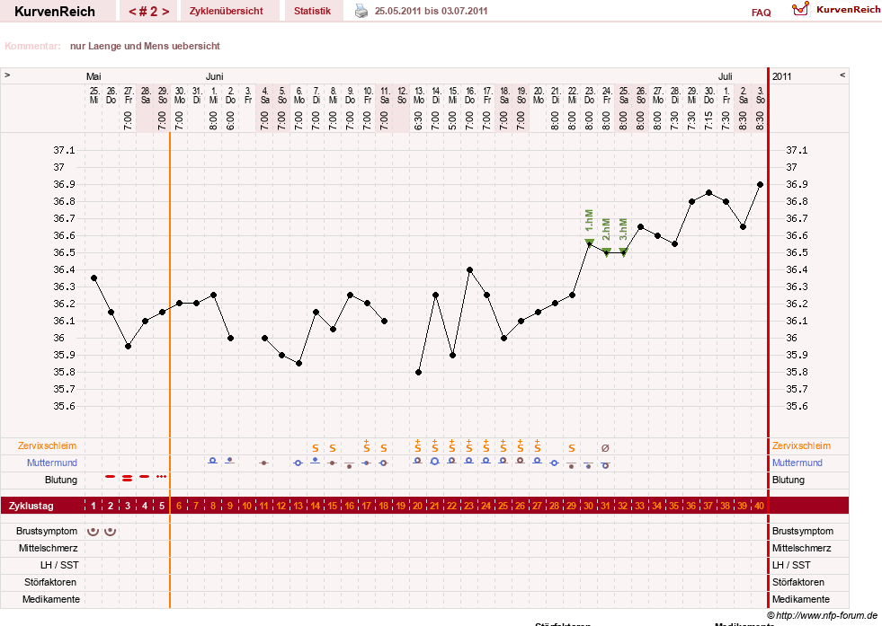Click the breast symptom icon on cycle day 1

94,531
